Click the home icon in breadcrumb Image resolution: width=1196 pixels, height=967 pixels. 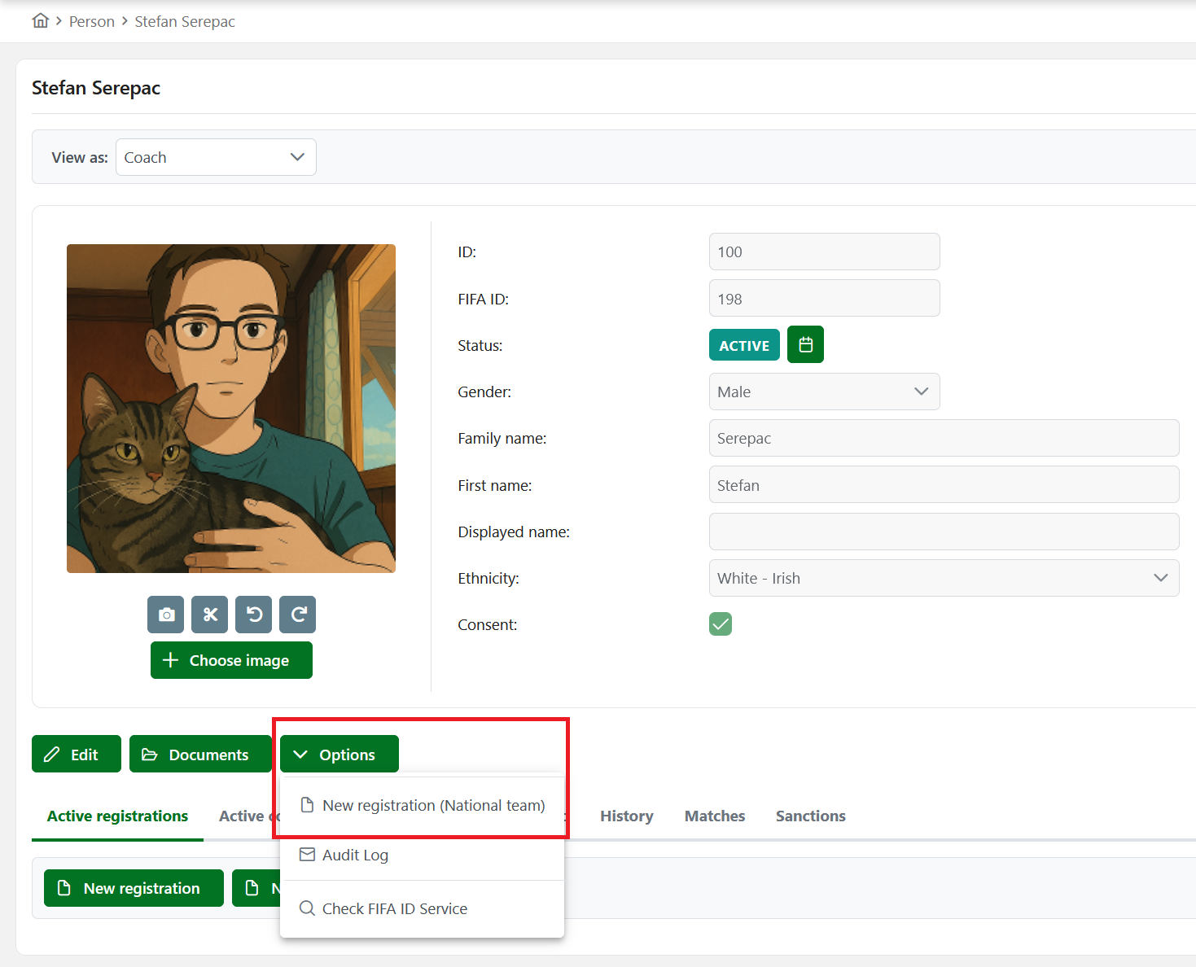point(41,21)
